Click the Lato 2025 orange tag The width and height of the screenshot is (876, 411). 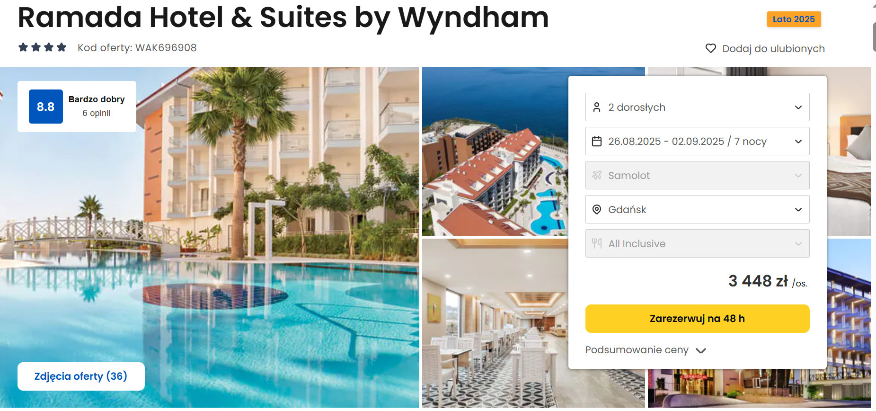click(794, 19)
